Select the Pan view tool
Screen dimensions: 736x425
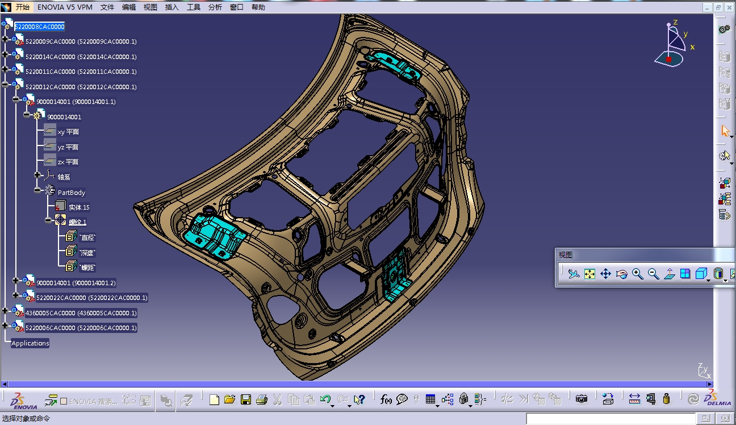tap(605, 274)
